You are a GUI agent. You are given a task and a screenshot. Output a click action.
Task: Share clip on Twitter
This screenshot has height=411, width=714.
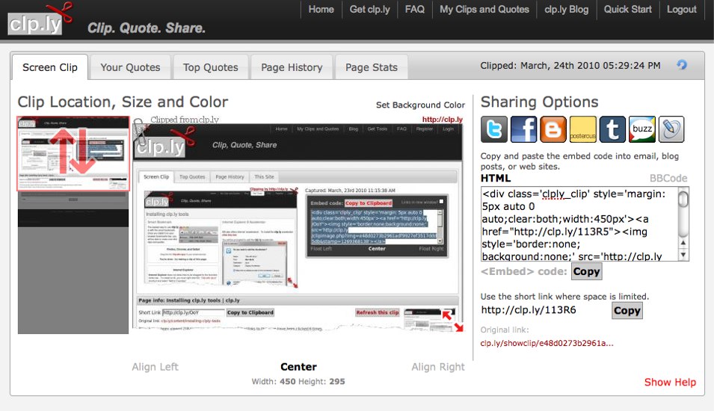click(x=494, y=129)
